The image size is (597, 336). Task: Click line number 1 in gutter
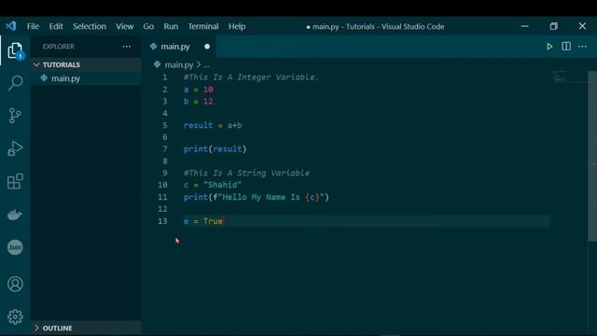click(165, 77)
